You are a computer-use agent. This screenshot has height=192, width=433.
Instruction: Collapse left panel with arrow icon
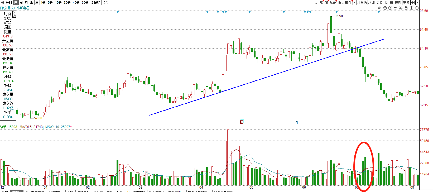click(x=2, y=3)
